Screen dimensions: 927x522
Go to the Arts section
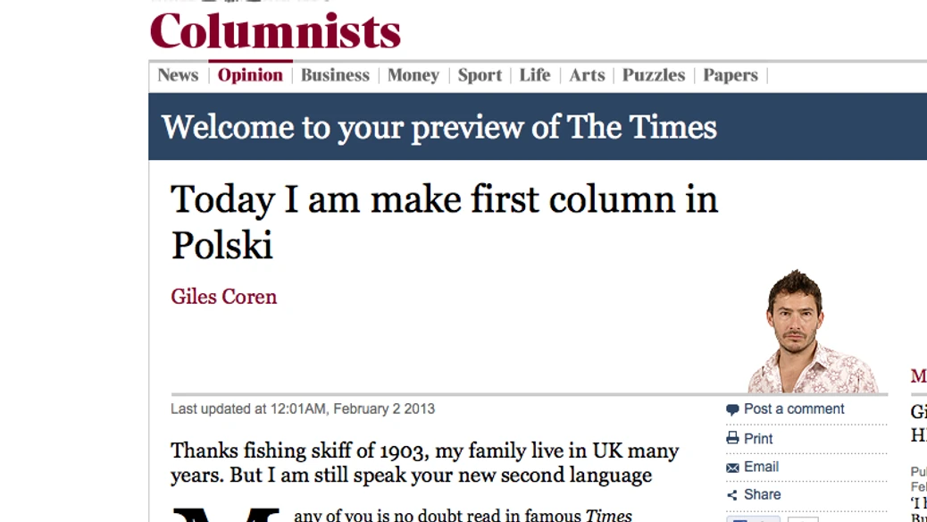pos(587,75)
